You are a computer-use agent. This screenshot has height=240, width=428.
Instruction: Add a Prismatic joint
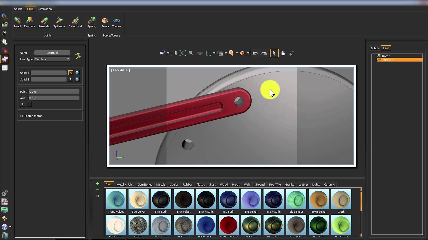tap(44, 22)
